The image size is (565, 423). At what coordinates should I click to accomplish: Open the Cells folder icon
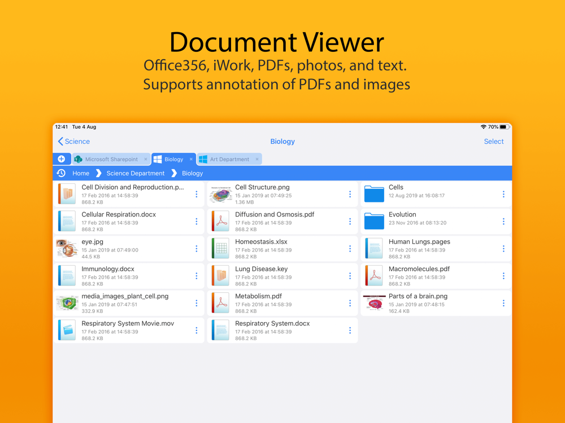374,194
